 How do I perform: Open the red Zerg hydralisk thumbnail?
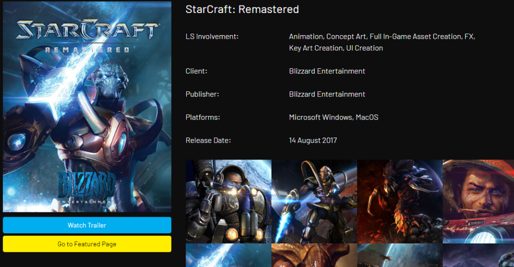click(400, 201)
